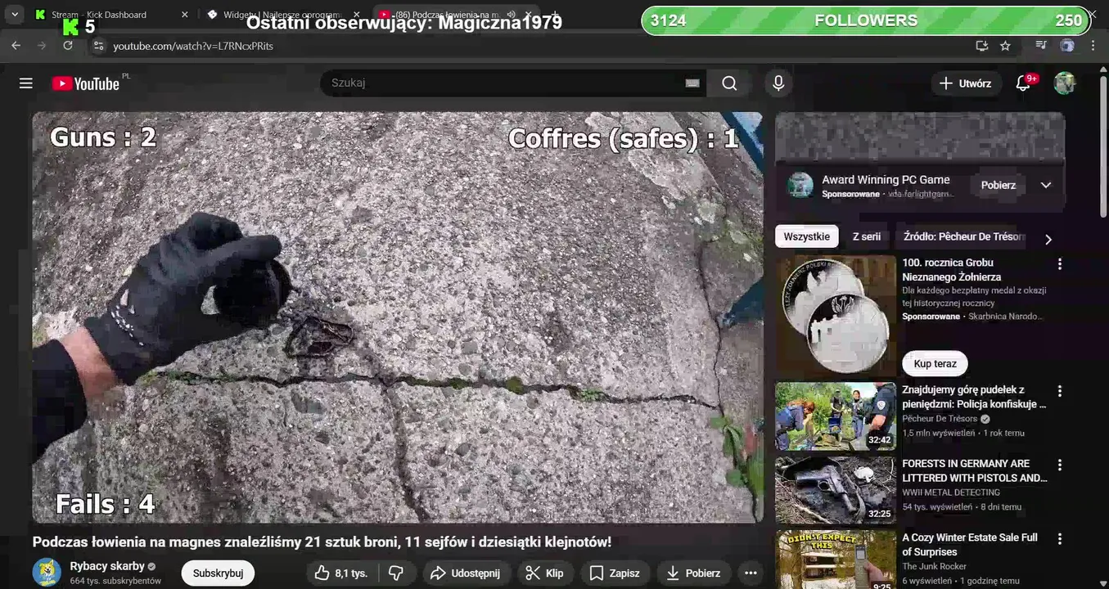Like the video with thumbs up 8,1 tys.
This screenshot has height=589, width=1109.
point(341,573)
